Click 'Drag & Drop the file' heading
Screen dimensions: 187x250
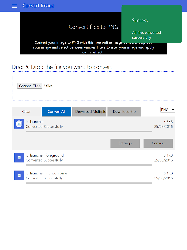pyautogui.click(x=62, y=67)
